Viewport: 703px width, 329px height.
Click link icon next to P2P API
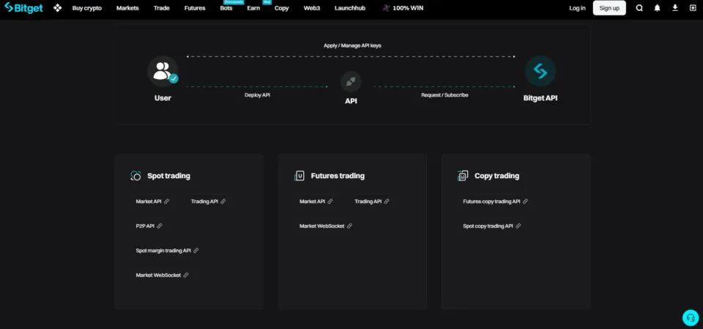click(160, 226)
